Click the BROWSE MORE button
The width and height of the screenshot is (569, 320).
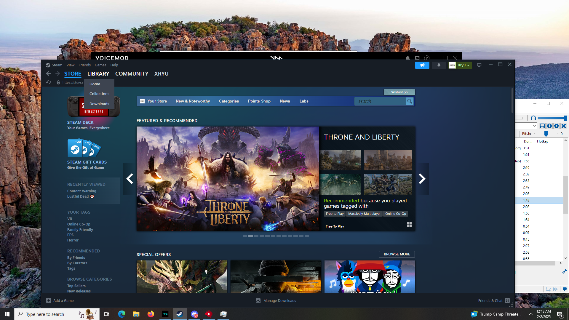pos(397,254)
